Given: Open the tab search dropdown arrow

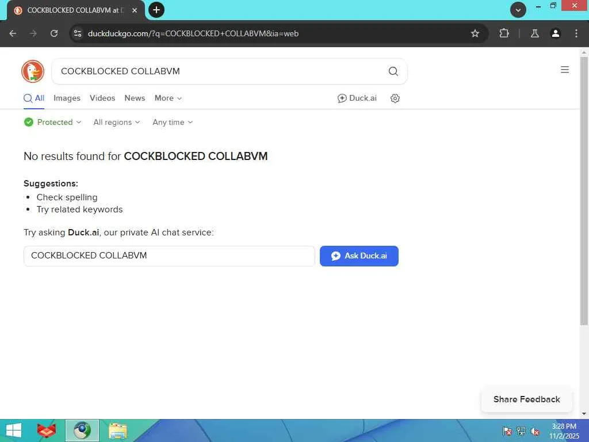Looking at the screenshot, I should click(x=518, y=10).
